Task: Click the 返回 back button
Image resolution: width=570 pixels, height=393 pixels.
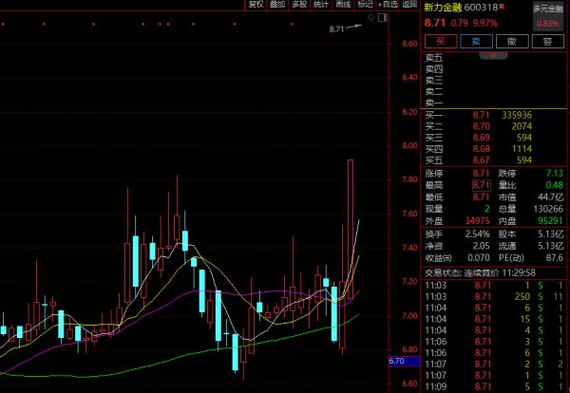Action: click(x=409, y=5)
